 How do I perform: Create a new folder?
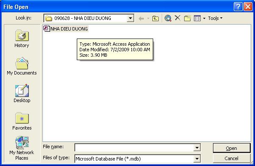(x=188, y=18)
